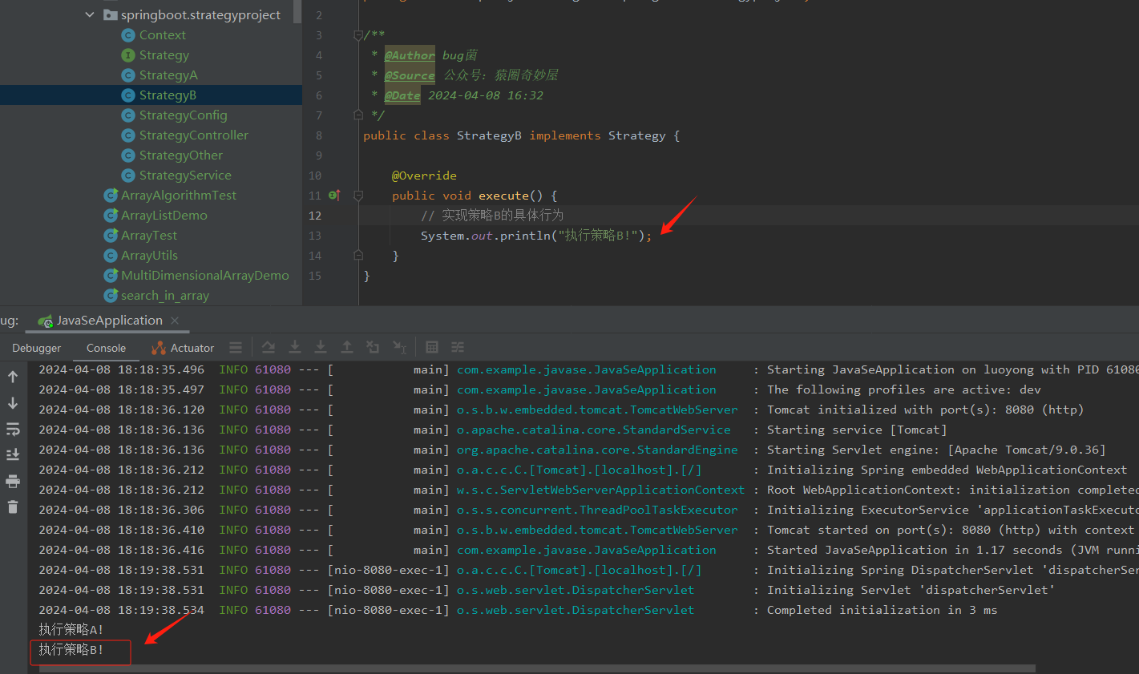Click the @Override annotation on line 10

coord(424,176)
